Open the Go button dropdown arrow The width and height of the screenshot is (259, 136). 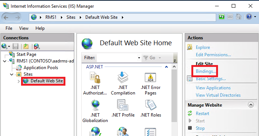[160, 58]
